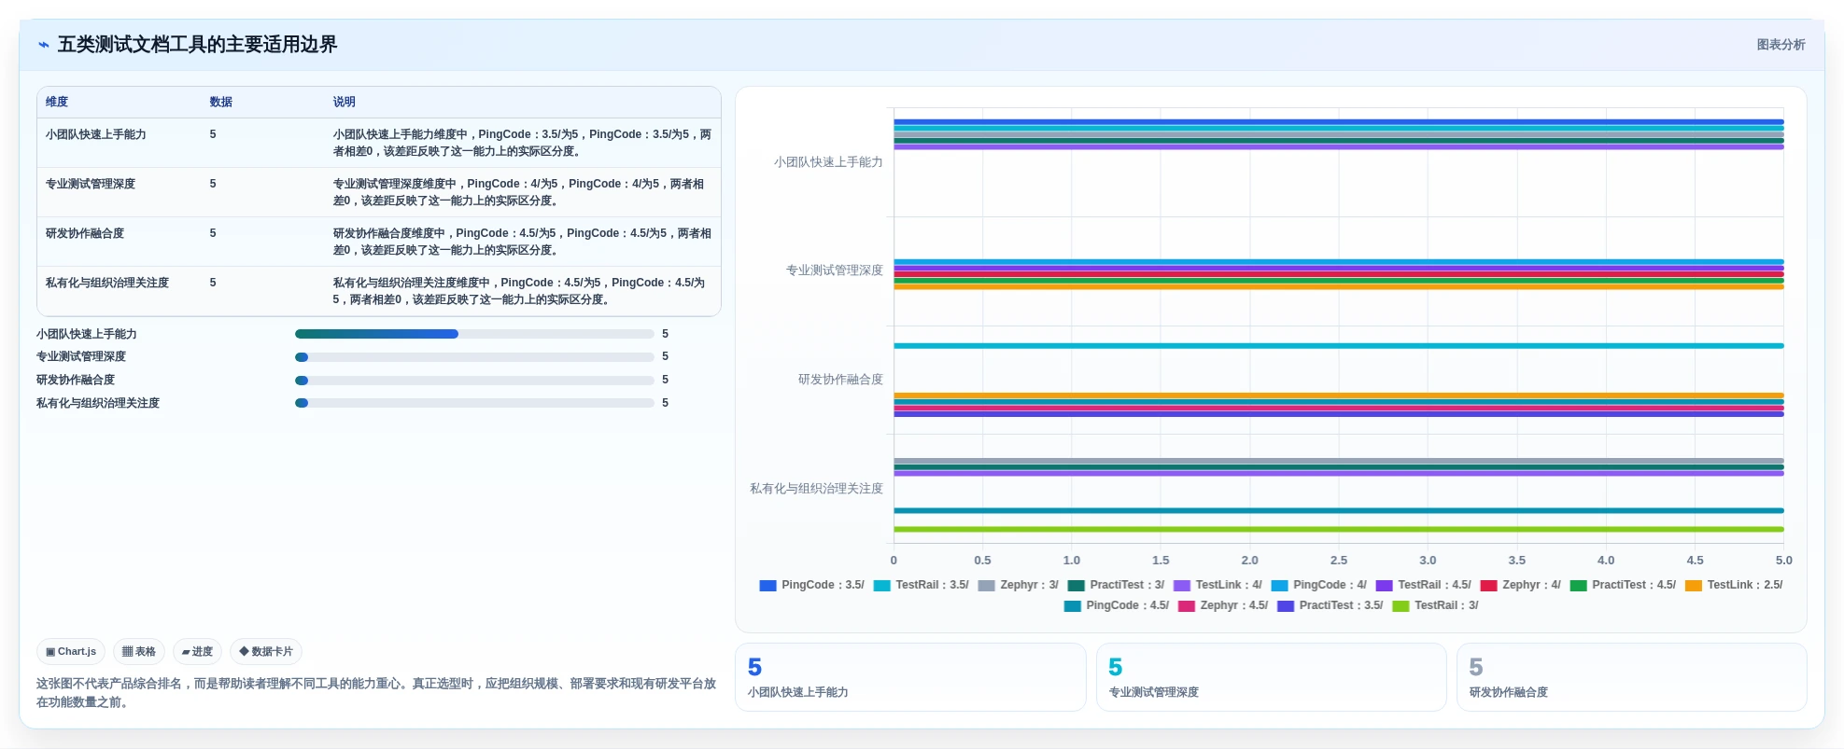The height and width of the screenshot is (749, 1844).
Task: Click the data value 5 in 私有化与组织治理关注度 table row
Action: (x=213, y=283)
